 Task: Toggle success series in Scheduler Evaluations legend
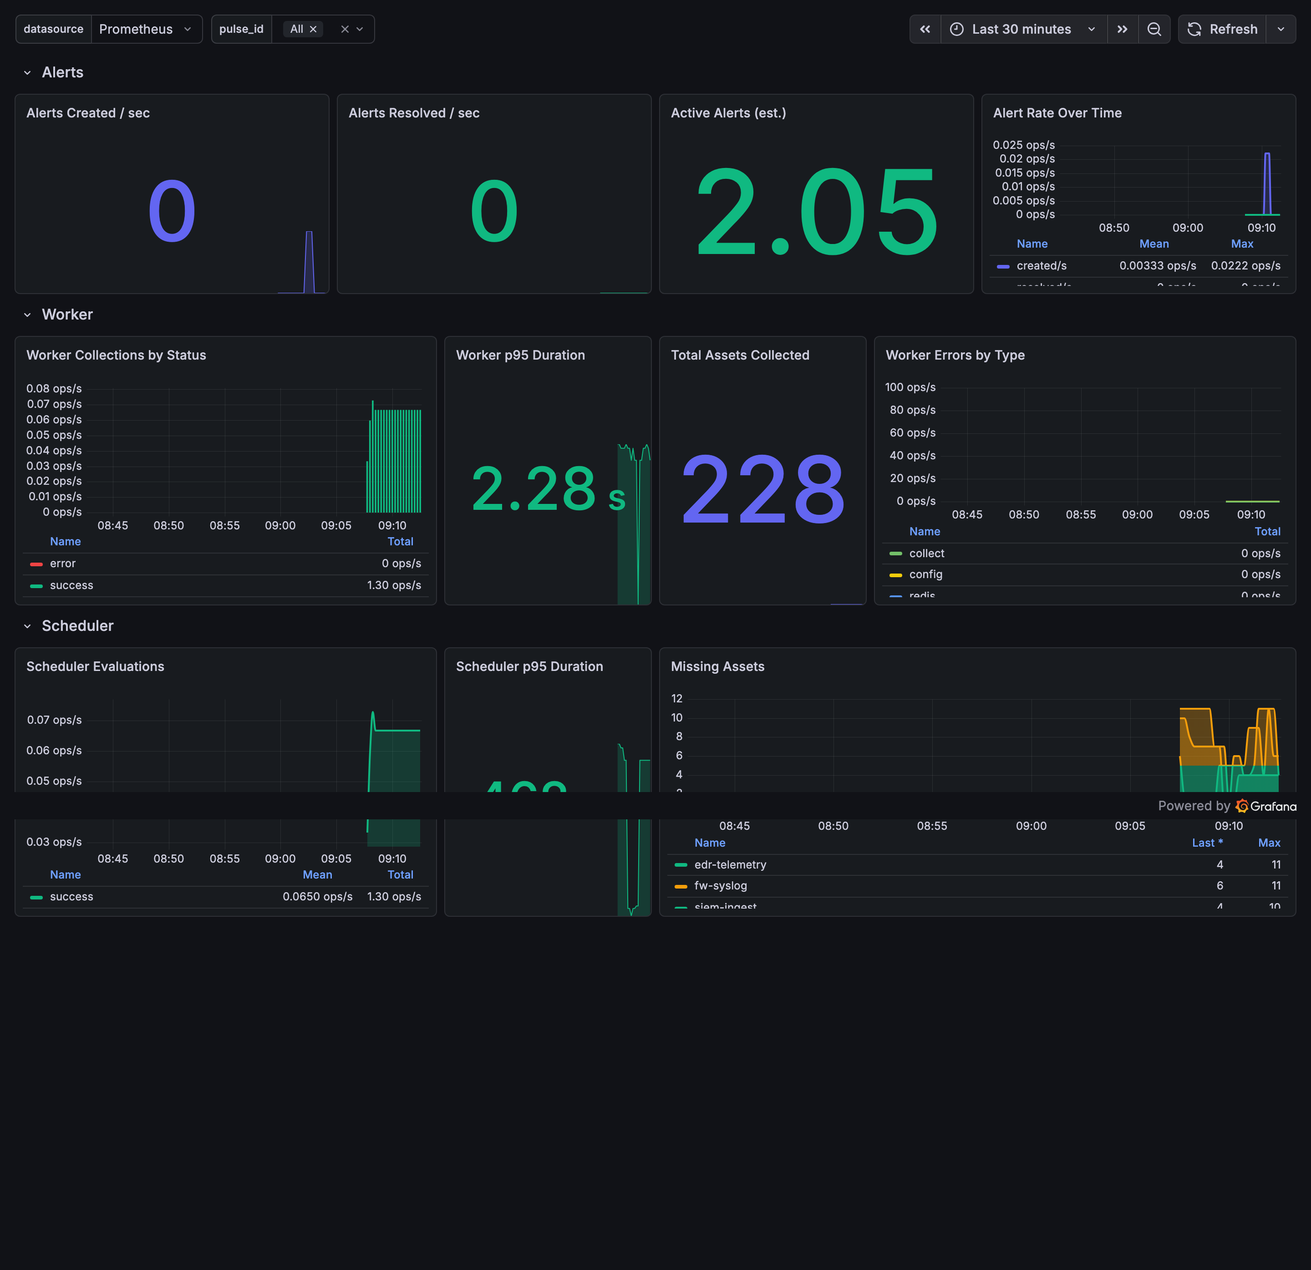[71, 897]
